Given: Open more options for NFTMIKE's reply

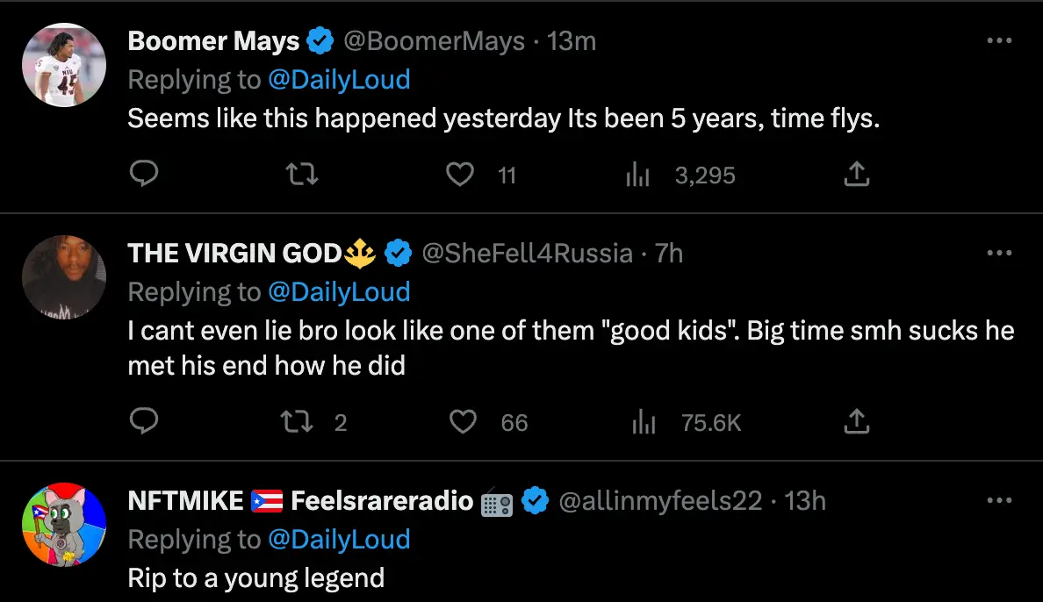Looking at the screenshot, I should [999, 499].
